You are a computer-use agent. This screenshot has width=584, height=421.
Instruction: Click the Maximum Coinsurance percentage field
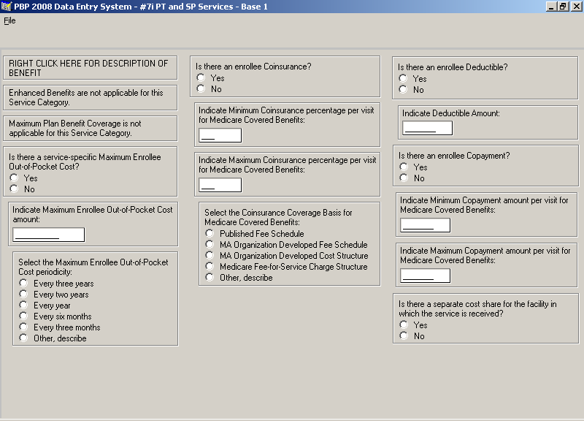pos(220,185)
